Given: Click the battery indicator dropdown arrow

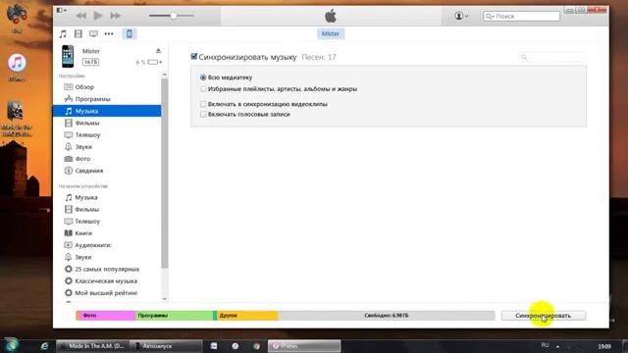Looking at the screenshot, I should 161,62.
